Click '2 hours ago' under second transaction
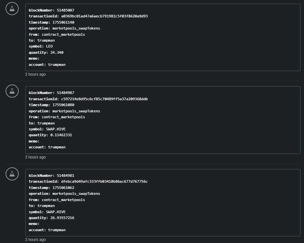 coord(36,157)
